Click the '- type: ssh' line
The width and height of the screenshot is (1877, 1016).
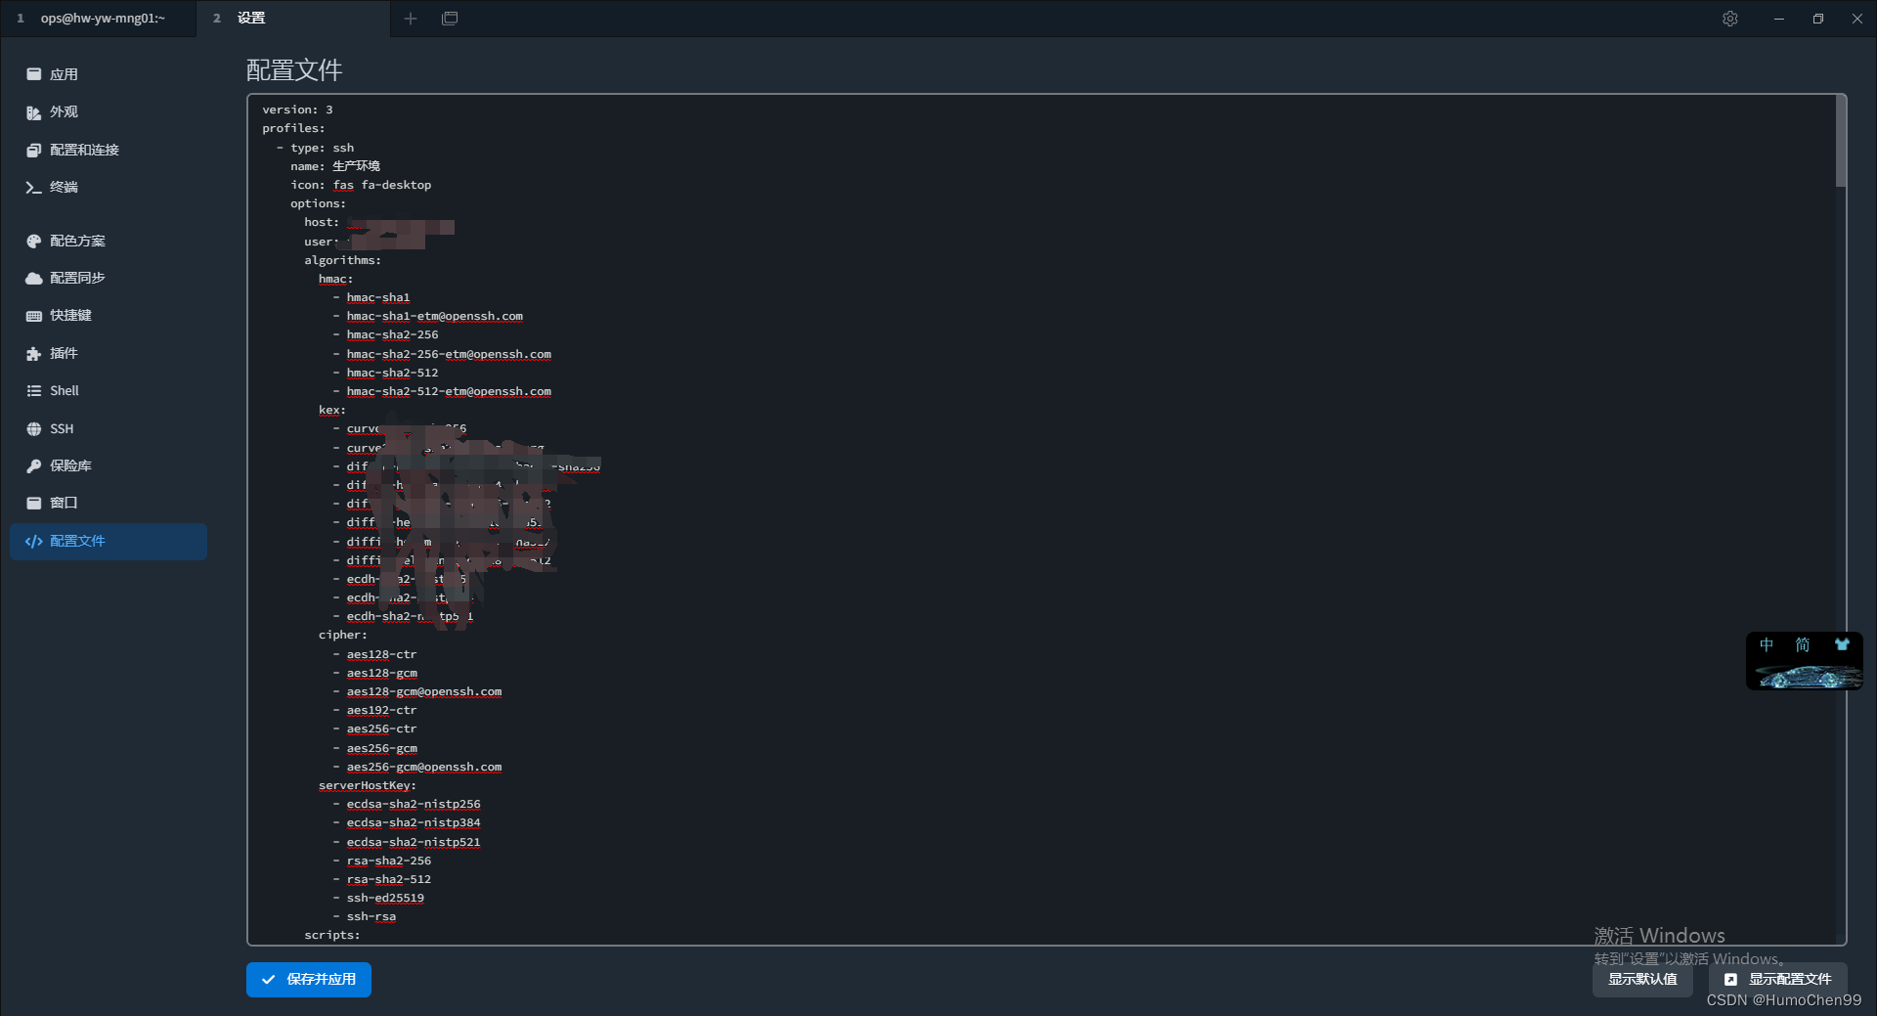click(315, 148)
